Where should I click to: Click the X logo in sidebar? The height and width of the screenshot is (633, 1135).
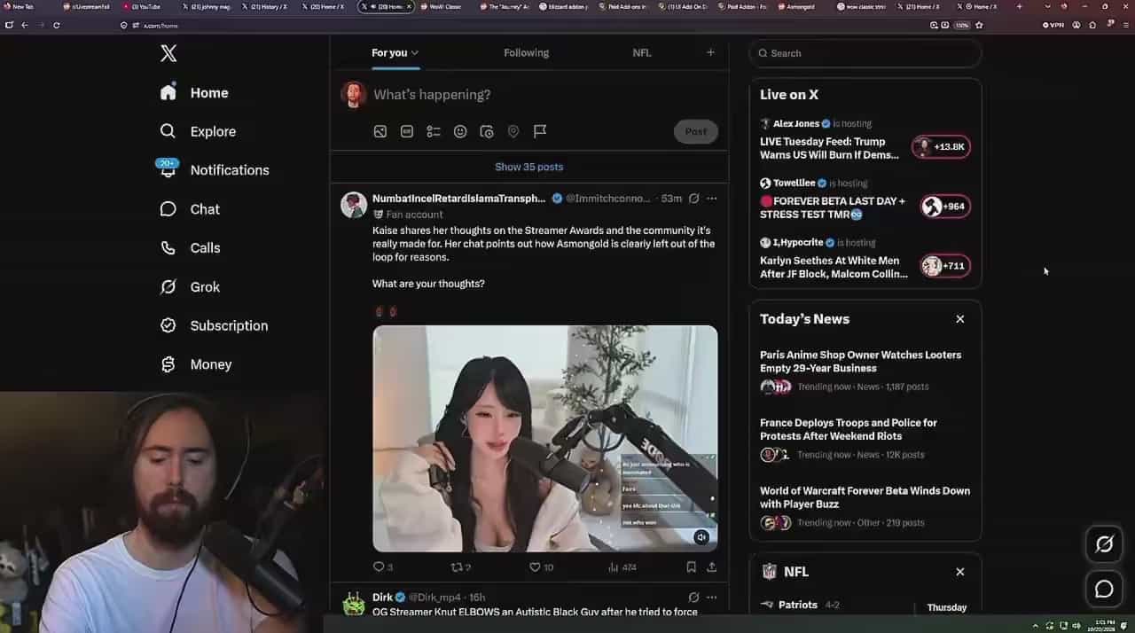(168, 53)
